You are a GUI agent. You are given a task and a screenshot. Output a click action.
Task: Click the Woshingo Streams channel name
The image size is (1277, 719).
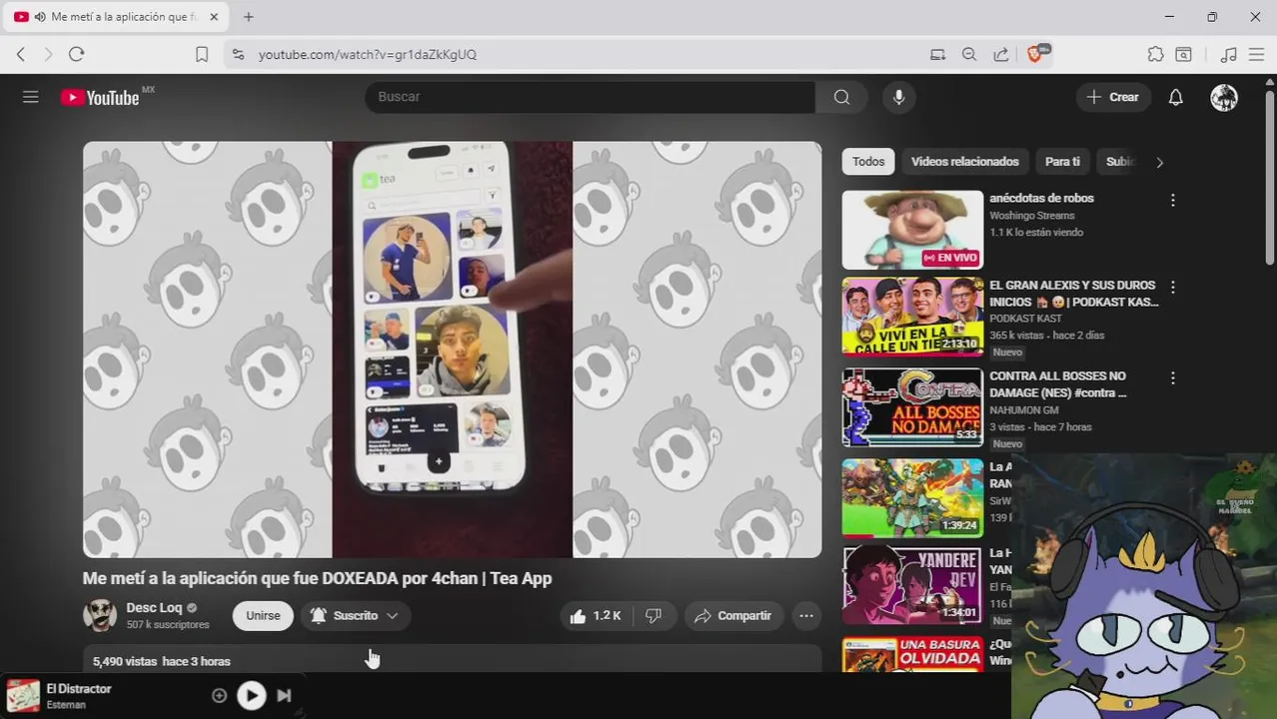coord(1032,216)
